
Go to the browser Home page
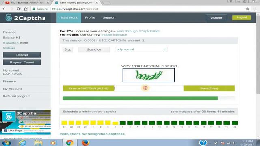pos(26,9)
